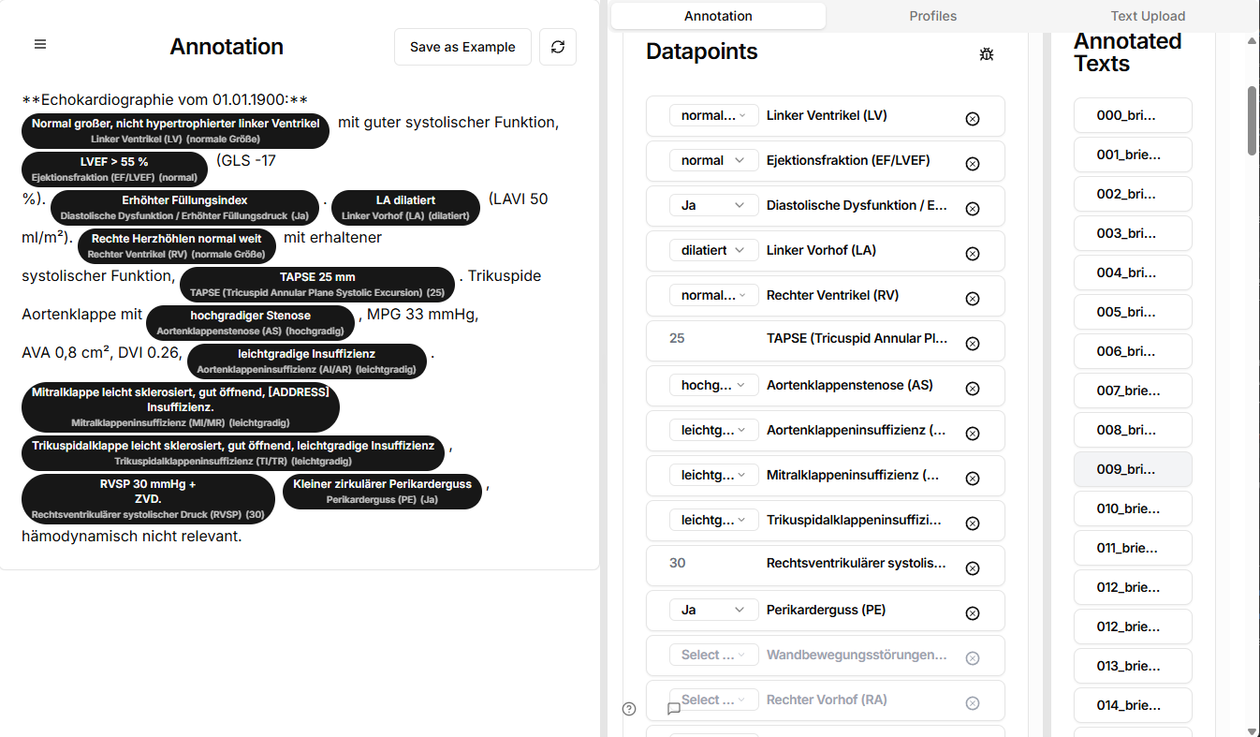
Task: Remove the Linker Ventrikel (LV) datapoint
Action: coord(972,118)
